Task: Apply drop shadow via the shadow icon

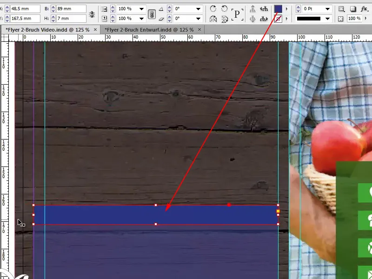Action: click(x=353, y=9)
